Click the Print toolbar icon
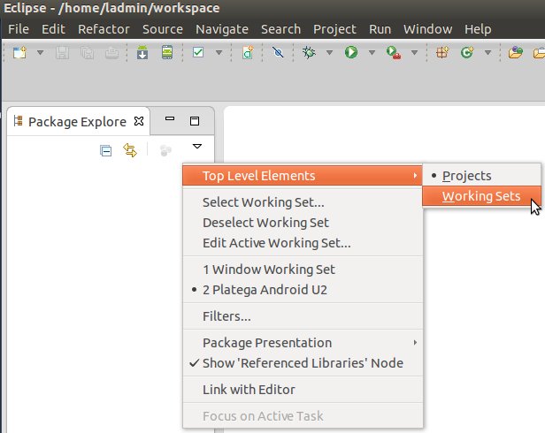545x433 pixels. [111, 53]
